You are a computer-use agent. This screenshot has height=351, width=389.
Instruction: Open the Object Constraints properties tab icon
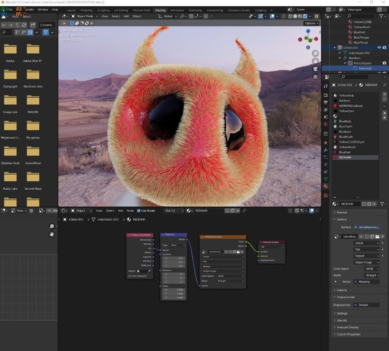(x=326, y=171)
